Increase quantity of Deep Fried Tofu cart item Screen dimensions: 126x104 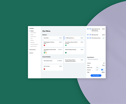pyautogui.click(x=88, y=29)
